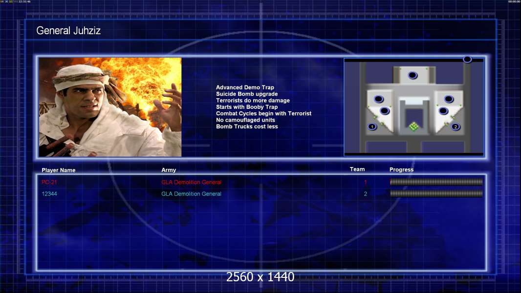521x293 pixels.
Task: Click 'Advanced Demo Trap' ability text
Action: (245, 87)
